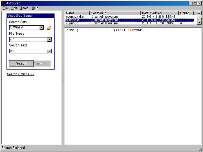Image resolution: width=203 pixels, height=152 pixels.
Task: Click the AstroGrep binoculars title bar icon
Action: click(3, 3)
